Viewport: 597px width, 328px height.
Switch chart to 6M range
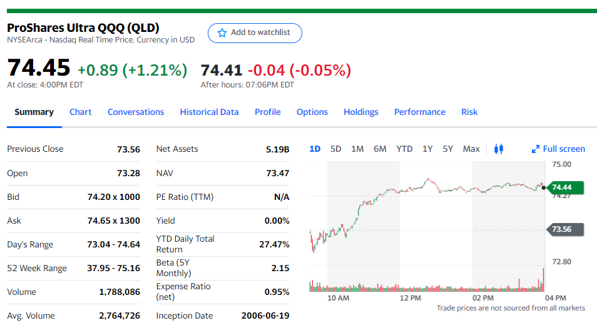coord(380,149)
